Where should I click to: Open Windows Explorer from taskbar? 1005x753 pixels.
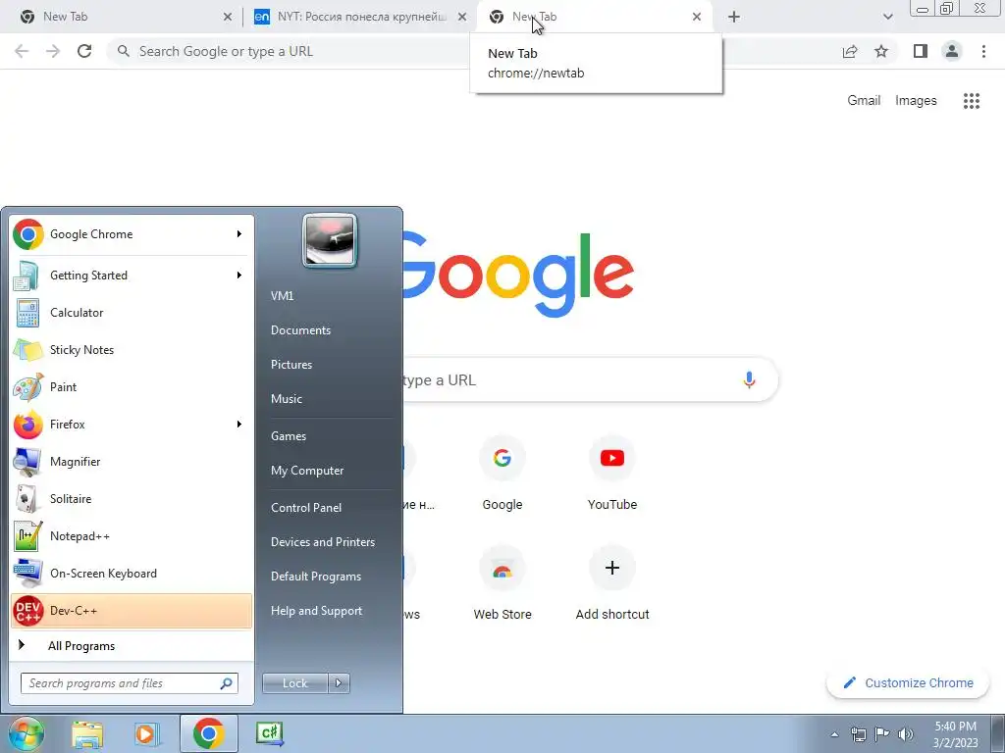(87, 733)
